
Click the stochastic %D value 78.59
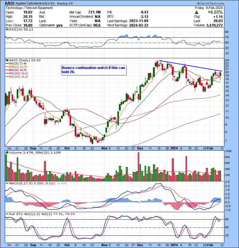point(70,214)
